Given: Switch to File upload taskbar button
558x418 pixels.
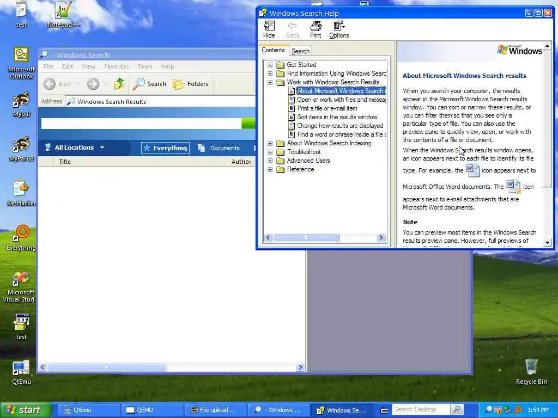Looking at the screenshot, I should pyautogui.click(x=215, y=410).
